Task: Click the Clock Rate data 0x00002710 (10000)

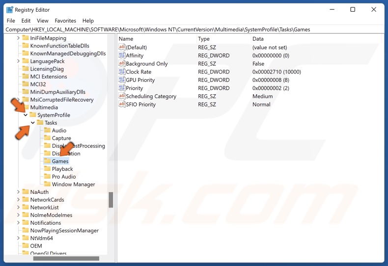Action: click(277, 72)
